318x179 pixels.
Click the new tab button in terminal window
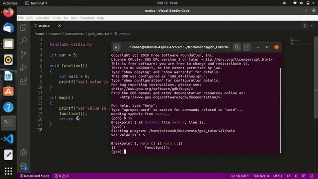coord(117,47)
